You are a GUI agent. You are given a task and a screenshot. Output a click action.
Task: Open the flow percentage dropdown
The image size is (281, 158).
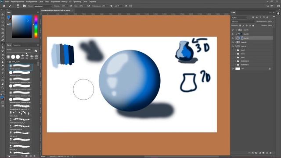pos(85,6)
